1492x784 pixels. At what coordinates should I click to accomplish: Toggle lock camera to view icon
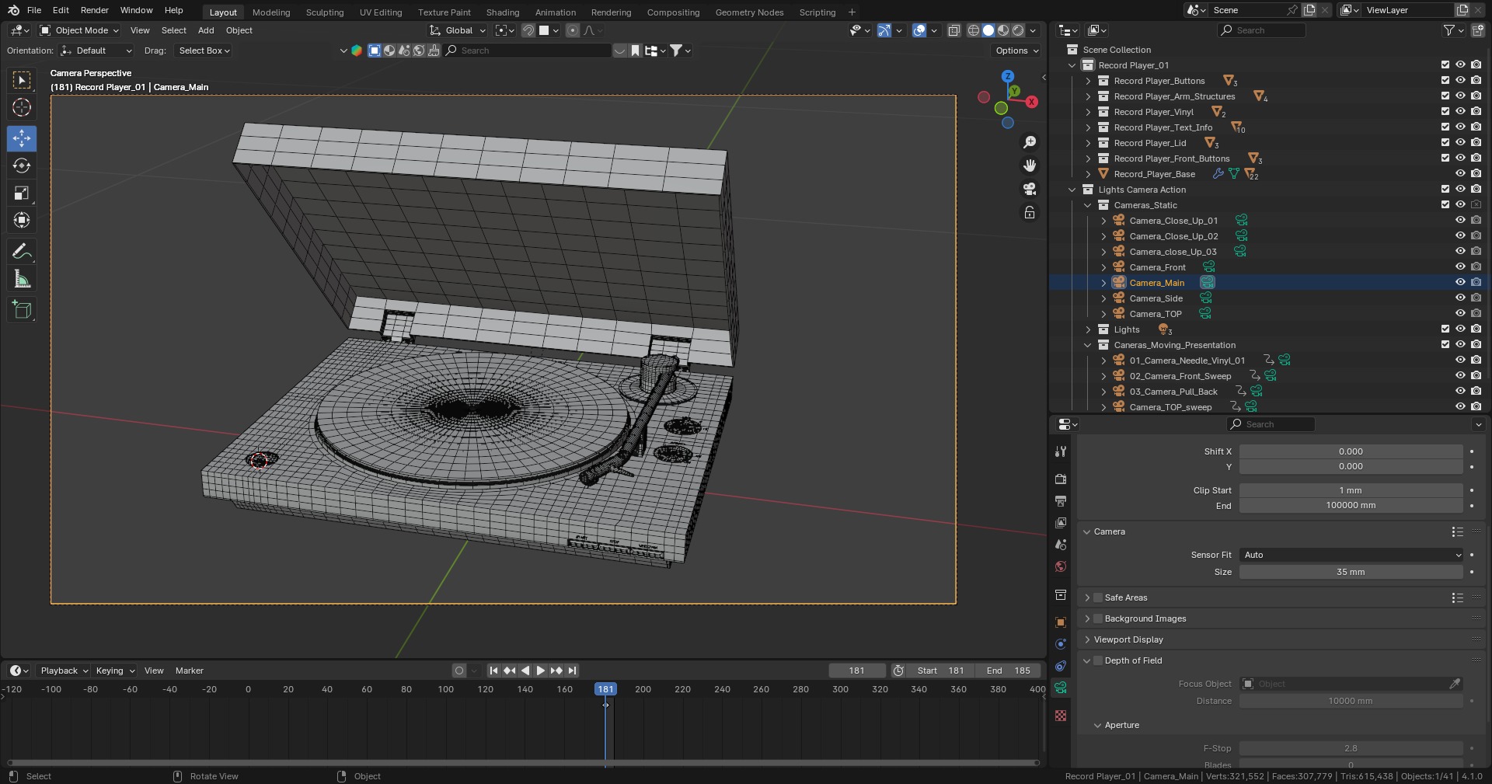coord(1030,212)
